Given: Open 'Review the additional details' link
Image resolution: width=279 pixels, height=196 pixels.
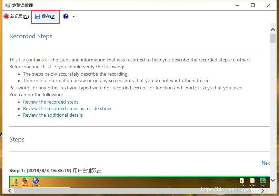Looking at the screenshot, I should [53, 115].
